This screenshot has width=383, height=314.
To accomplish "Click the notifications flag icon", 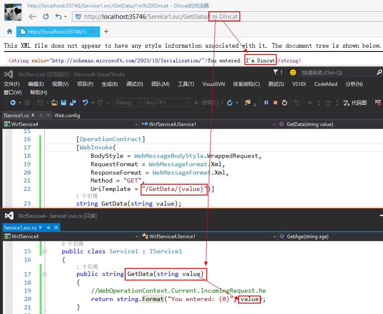I will (276, 72).
